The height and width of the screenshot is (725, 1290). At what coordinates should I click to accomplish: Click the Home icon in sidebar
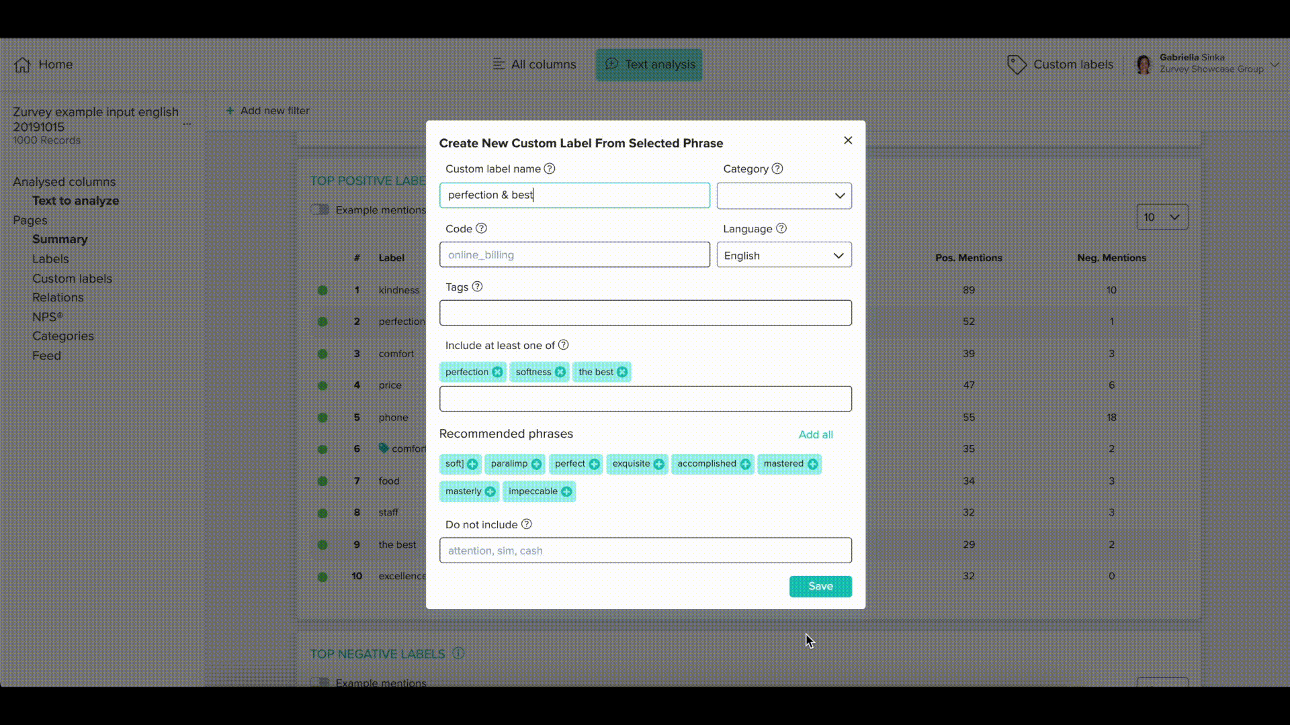click(x=22, y=64)
